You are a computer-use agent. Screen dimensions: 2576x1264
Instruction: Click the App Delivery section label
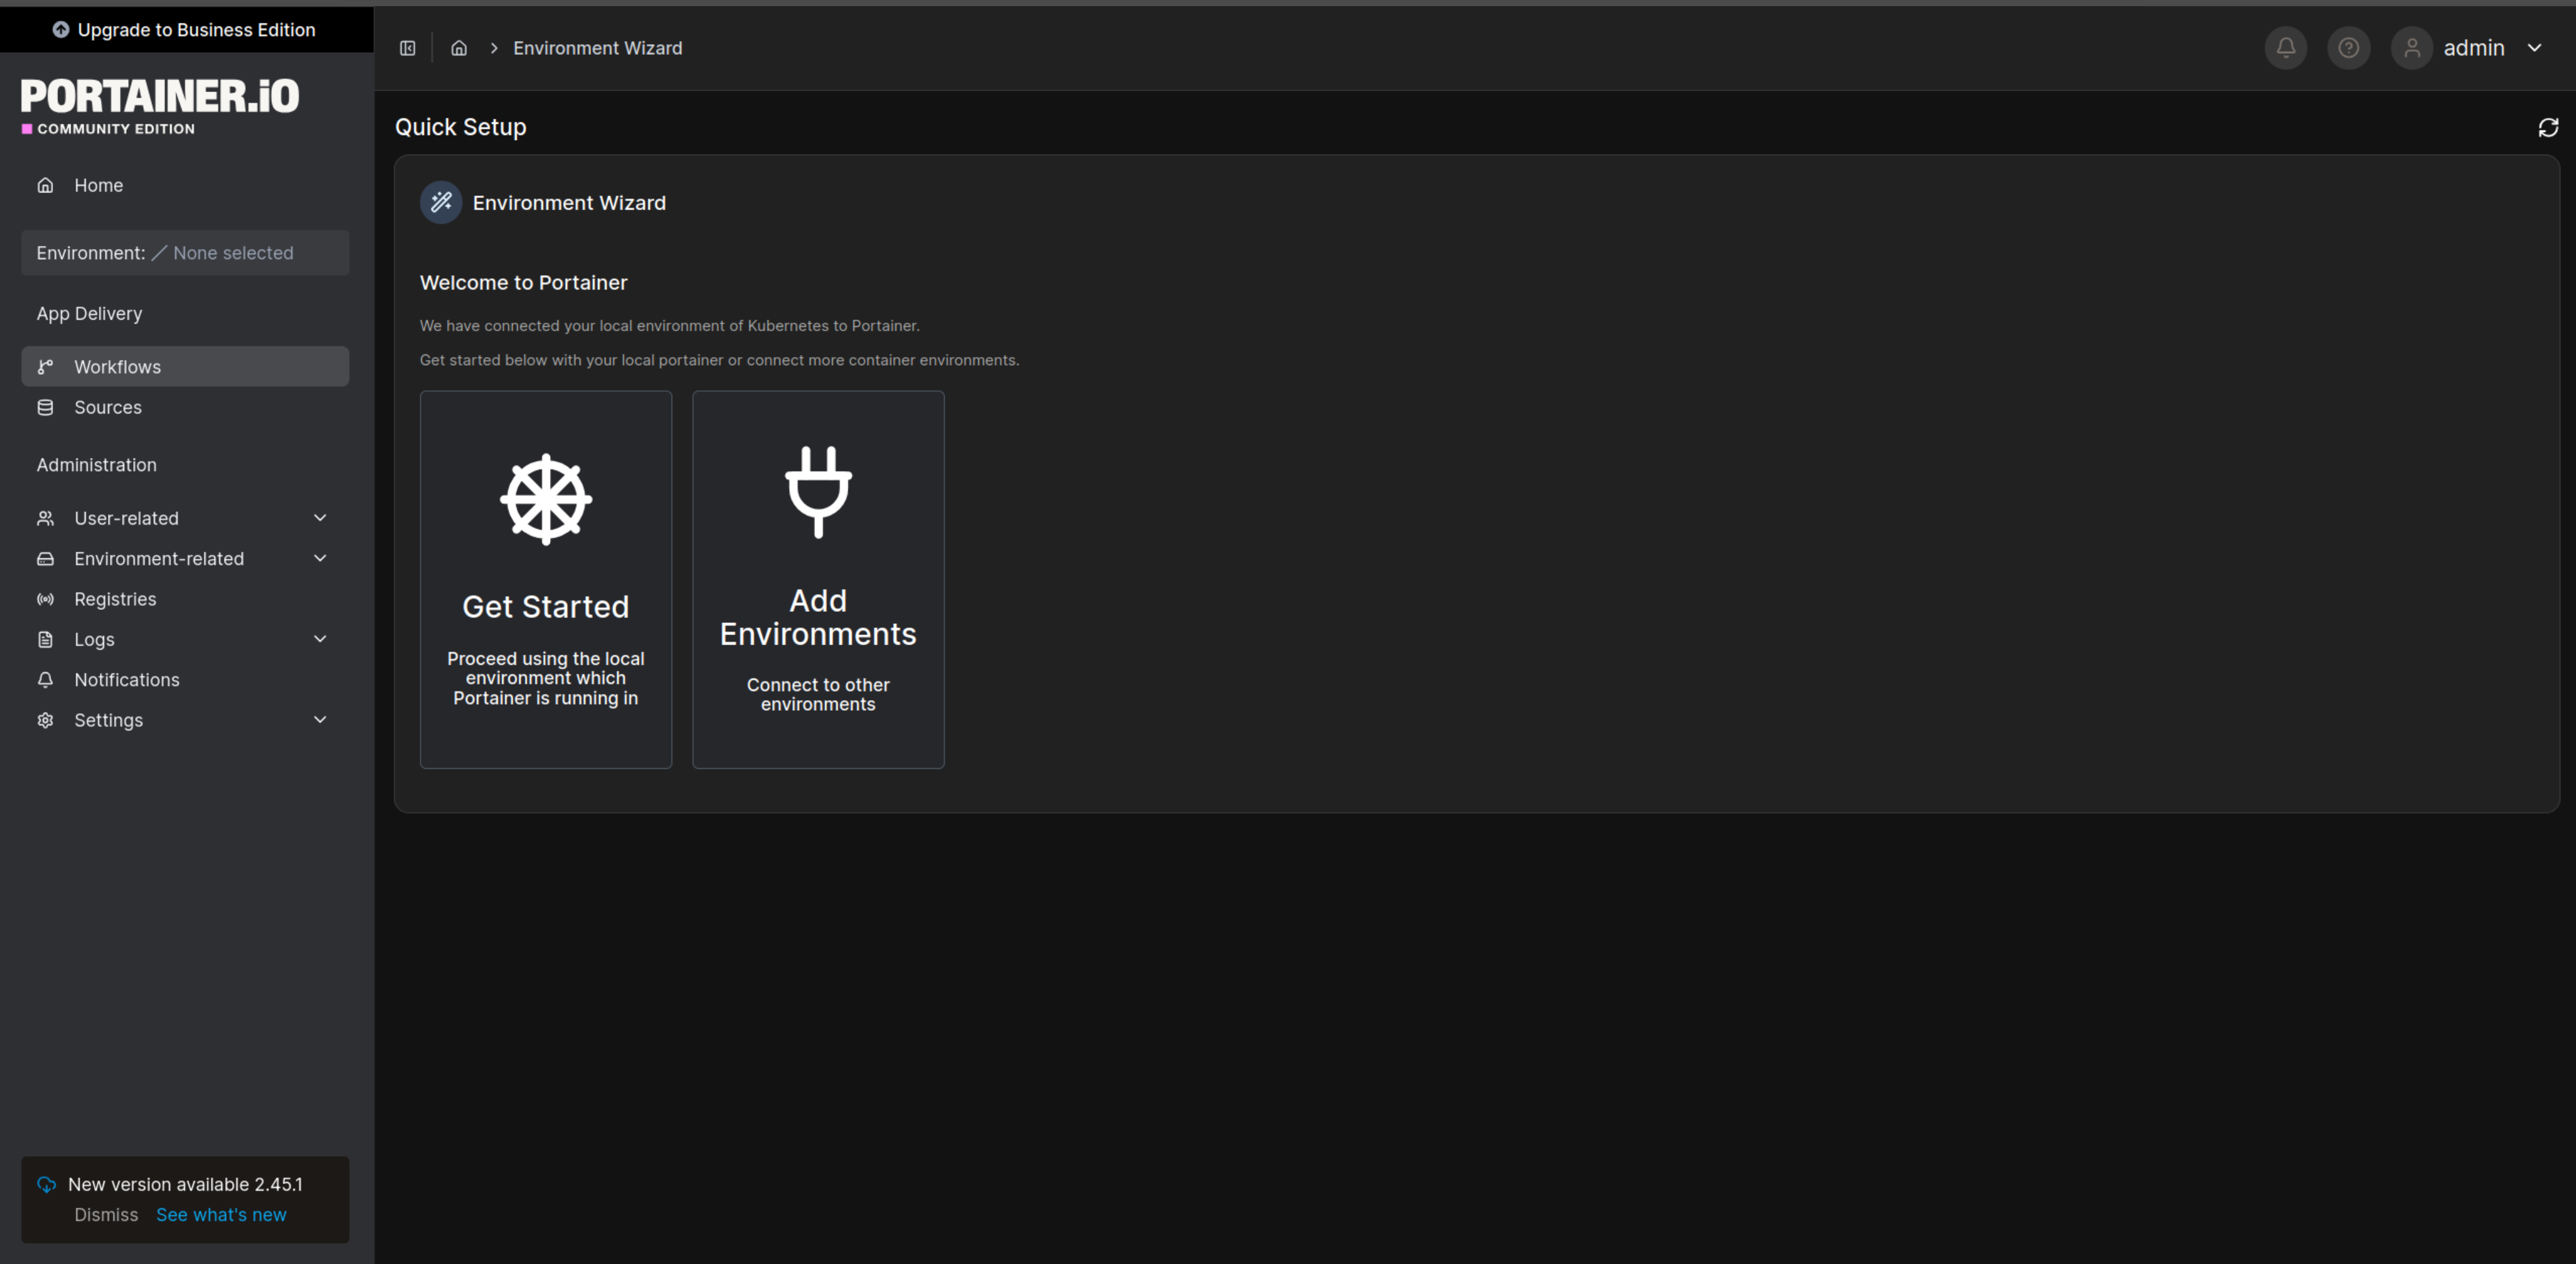point(89,314)
